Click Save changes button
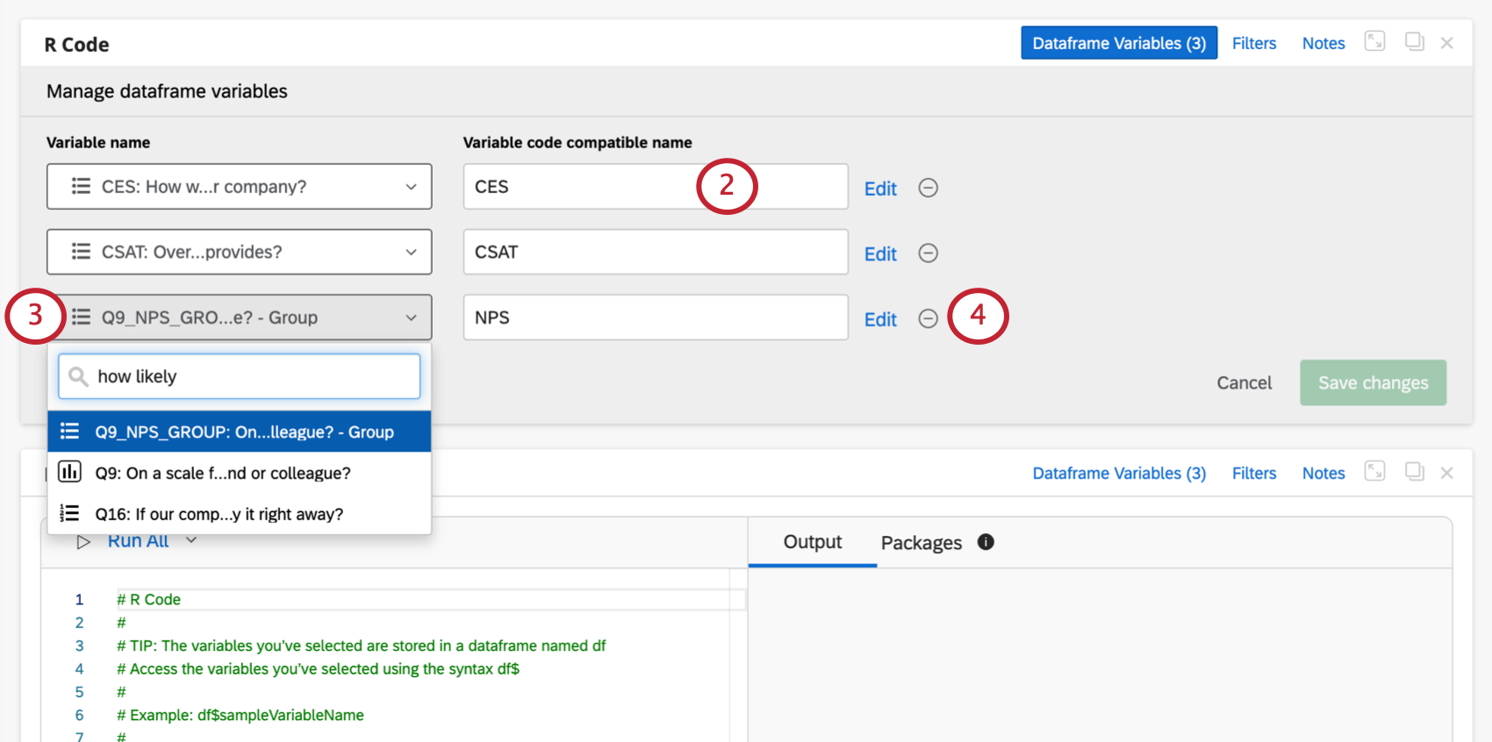 tap(1373, 383)
